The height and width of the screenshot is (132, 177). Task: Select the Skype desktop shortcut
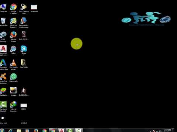24,50
